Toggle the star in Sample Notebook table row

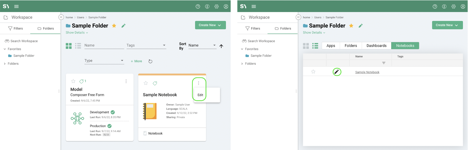[313, 72]
